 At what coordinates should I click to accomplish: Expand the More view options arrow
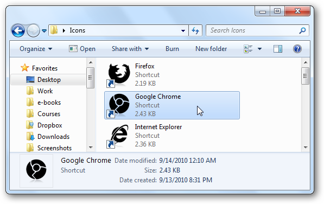click(260, 49)
